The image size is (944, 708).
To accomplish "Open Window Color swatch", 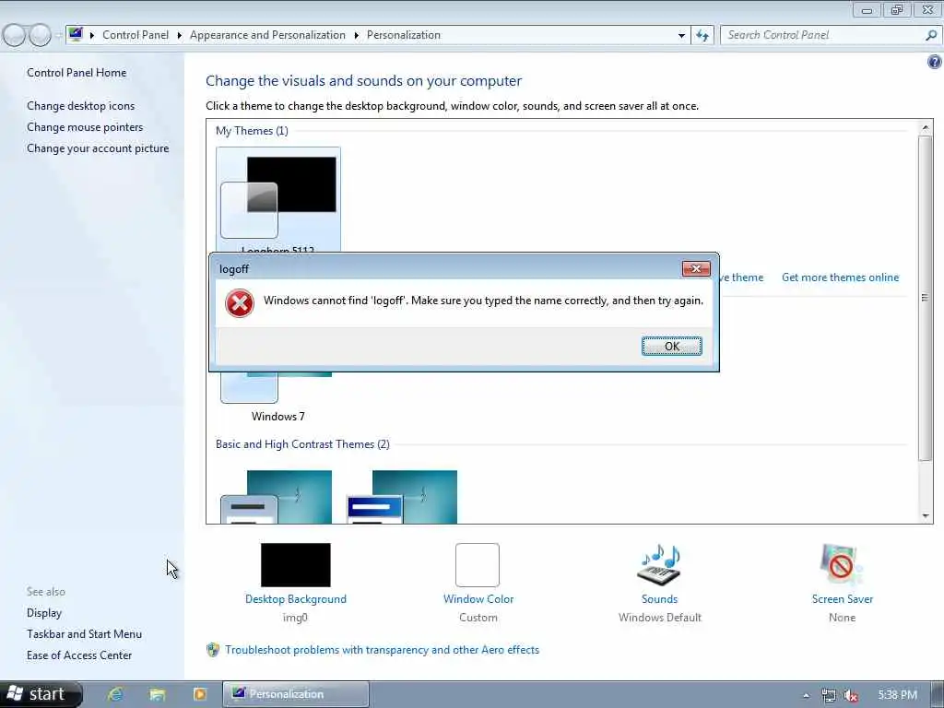I will pyautogui.click(x=478, y=565).
